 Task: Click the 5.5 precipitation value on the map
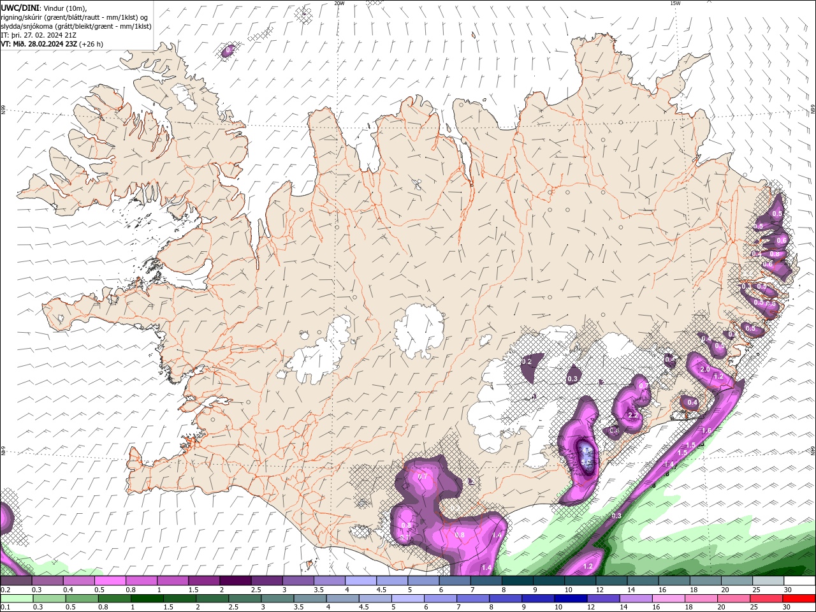(586, 462)
